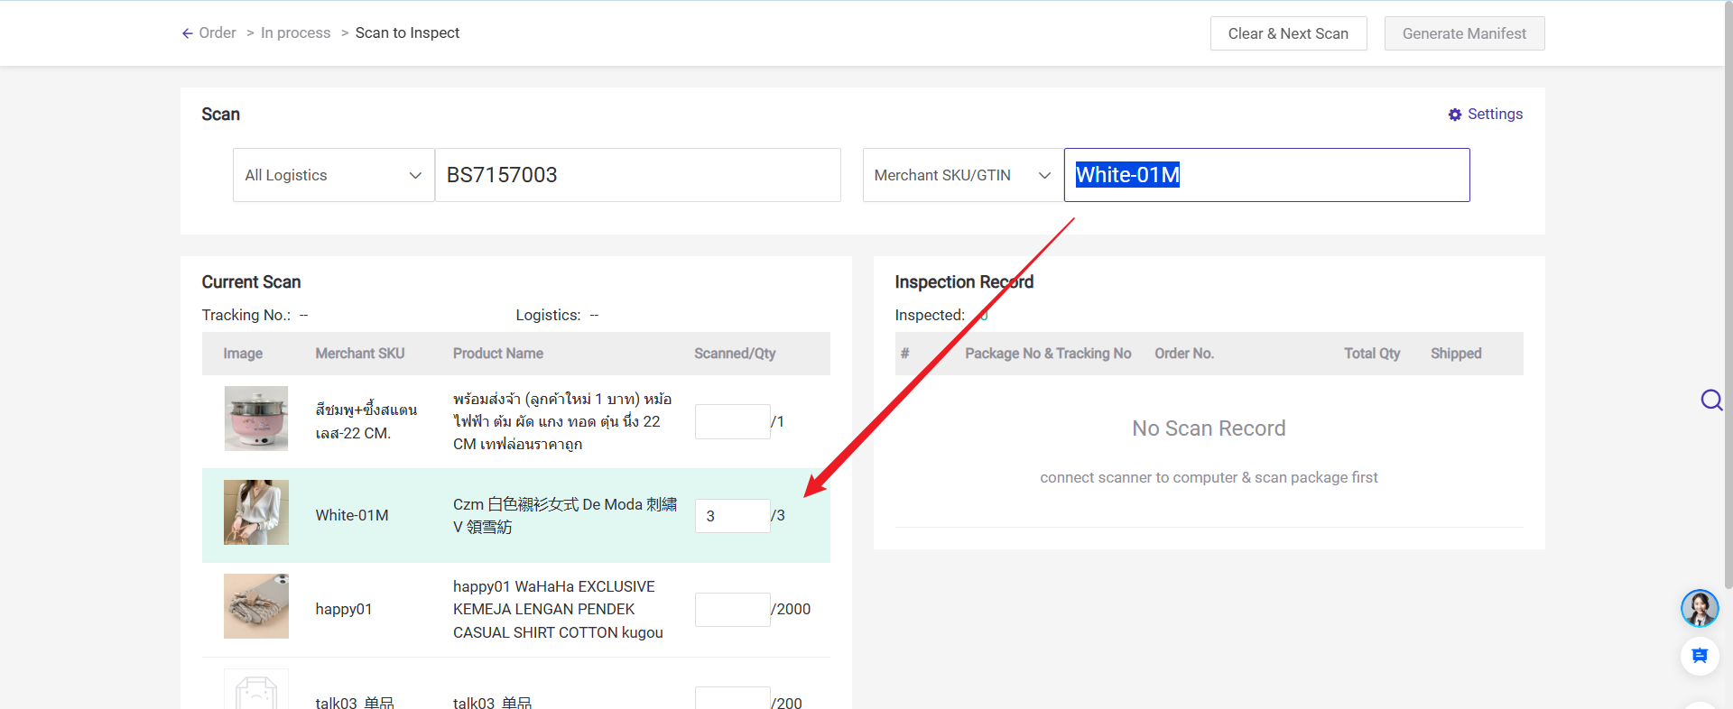Open the customer service avatar icon
This screenshot has height=709, width=1733.
point(1700,608)
